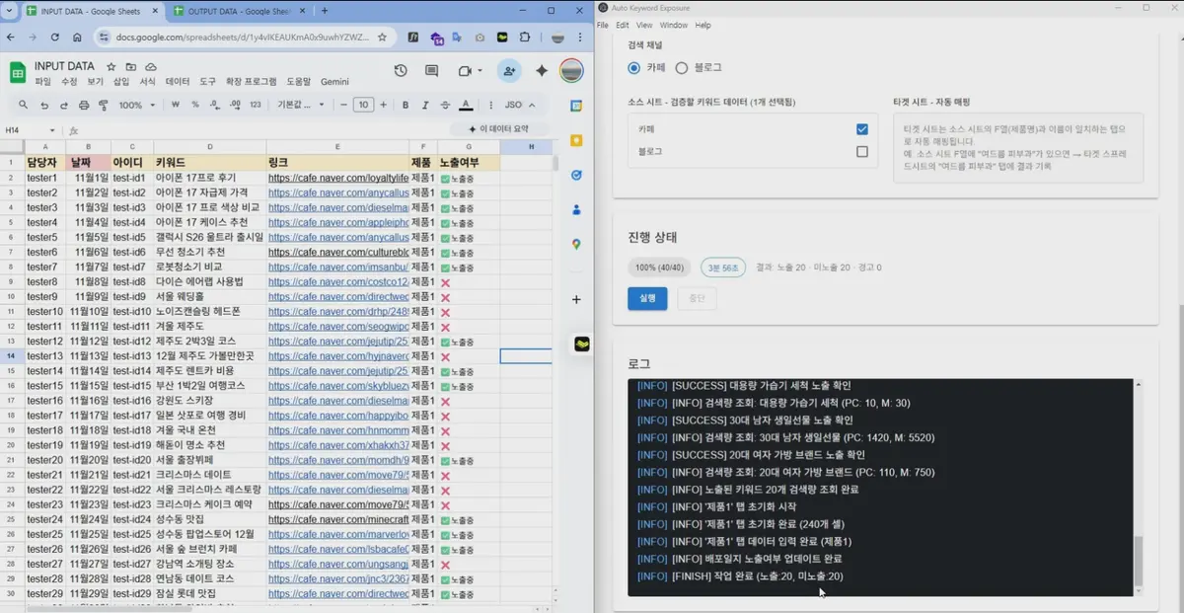Viewport: 1184px width, 613px height.
Task: Click the blue 실행 button
Action: [647, 298]
